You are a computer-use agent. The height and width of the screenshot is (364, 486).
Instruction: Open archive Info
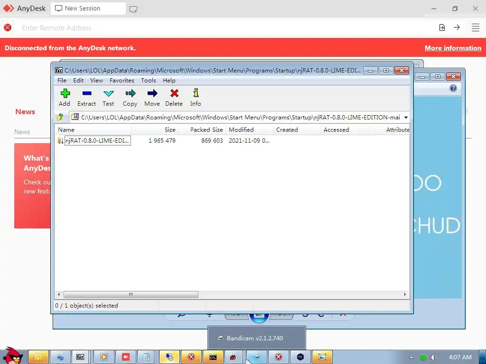coord(196,98)
